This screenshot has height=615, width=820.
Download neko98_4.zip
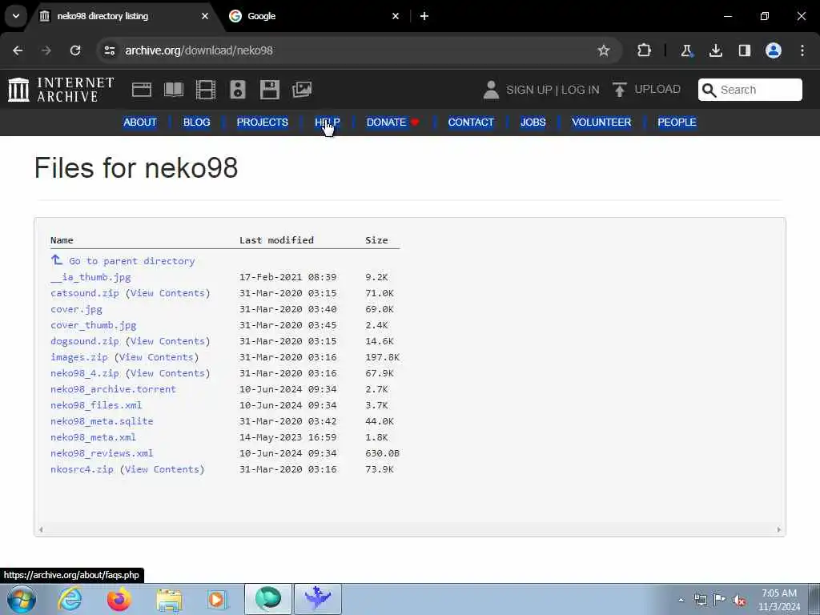85,373
